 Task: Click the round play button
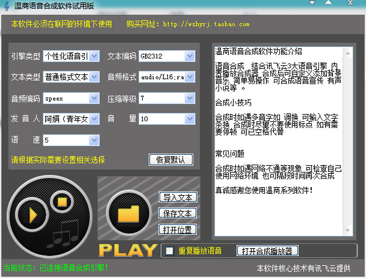pyautogui.click(x=32, y=215)
